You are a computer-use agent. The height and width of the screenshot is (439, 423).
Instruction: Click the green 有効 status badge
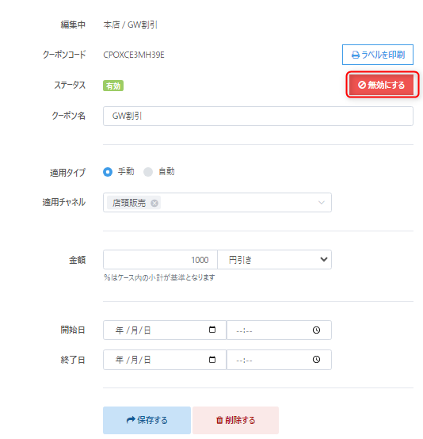point(113,86)
